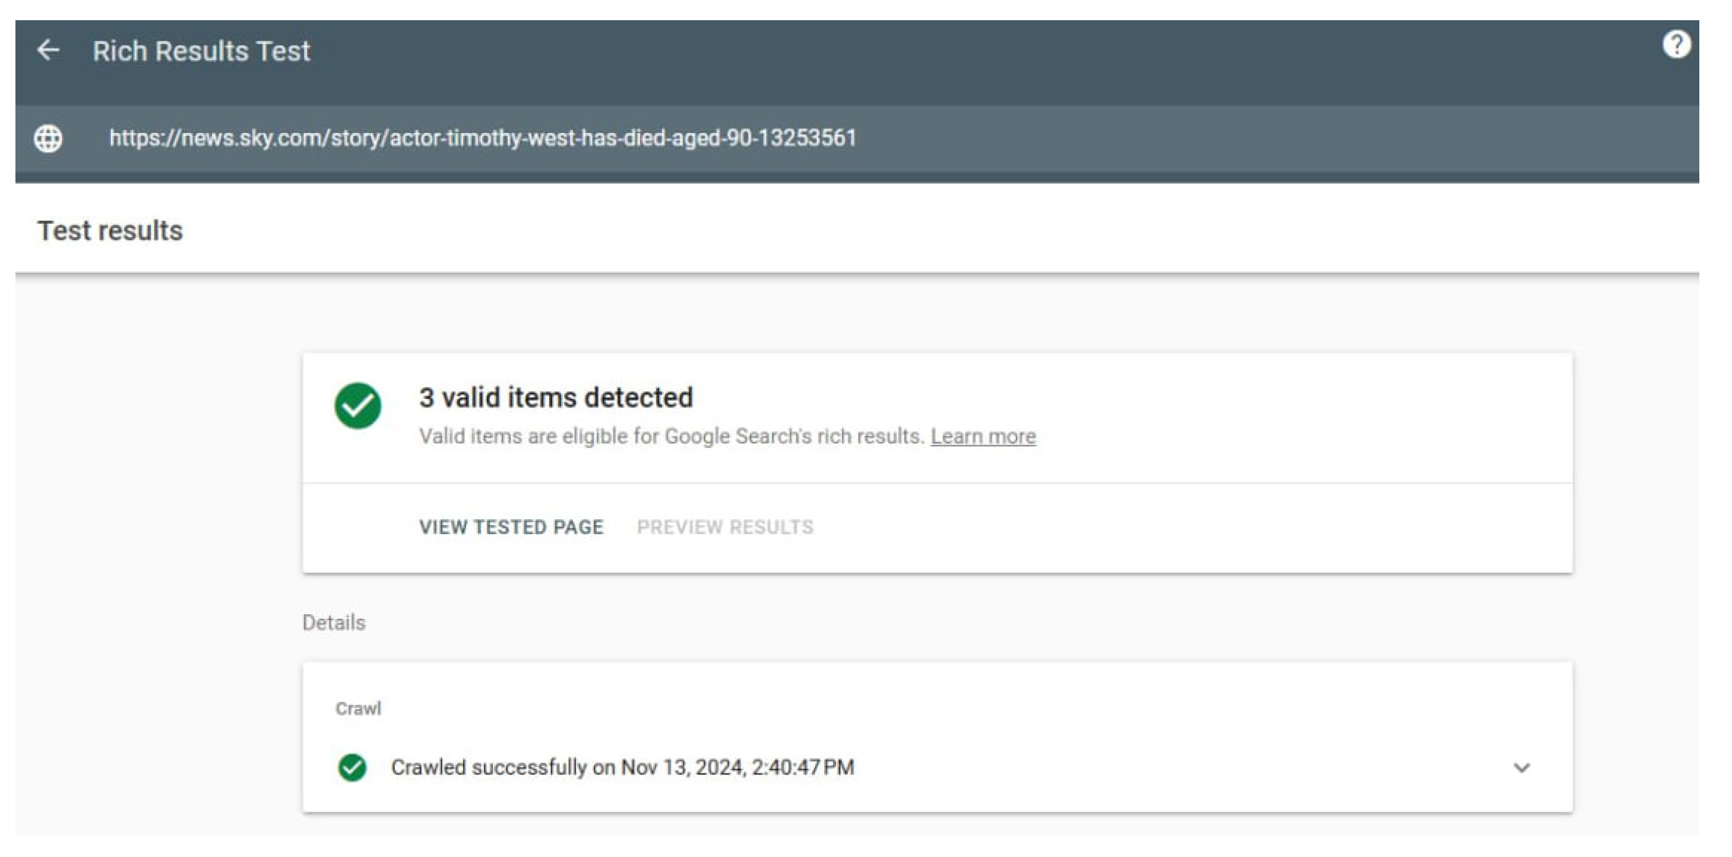Click the small green crawl status checkmark
Viewport: 1732px width, 857px height.
point(352,767)
